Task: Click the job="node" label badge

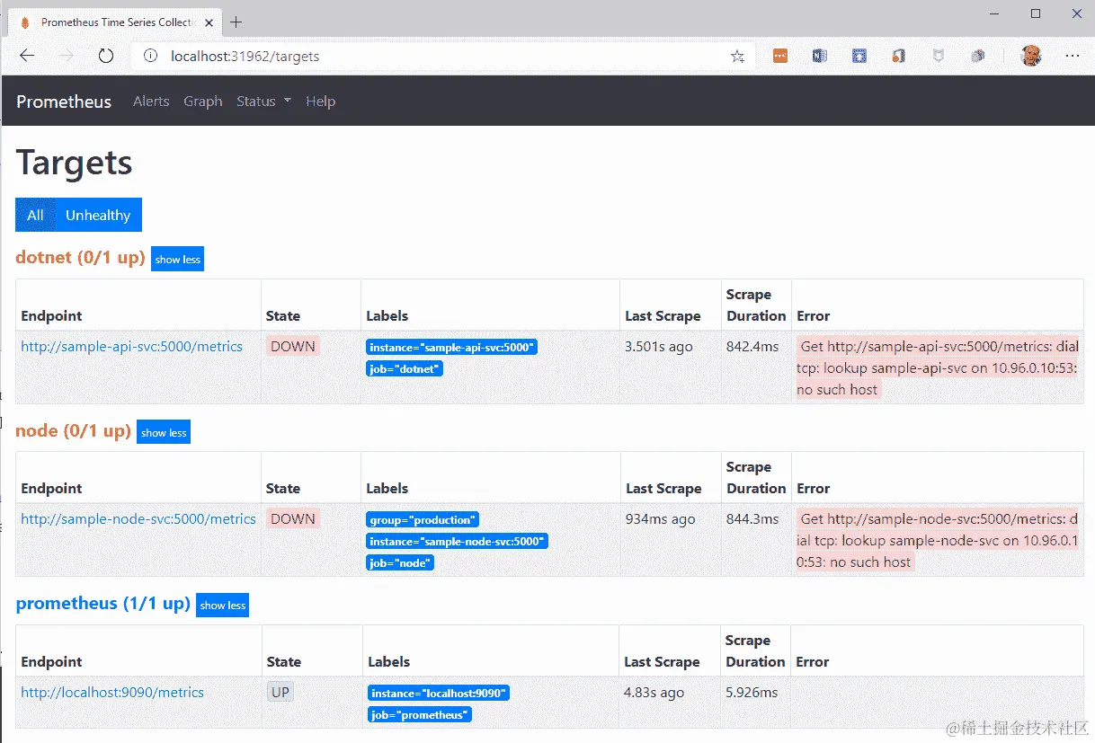Action: tap(400, 562)
